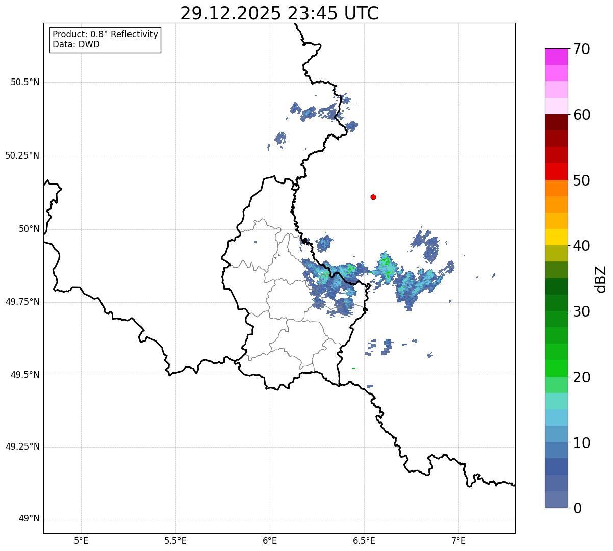Click the latitude label "49°N"

tap(29, 519)
